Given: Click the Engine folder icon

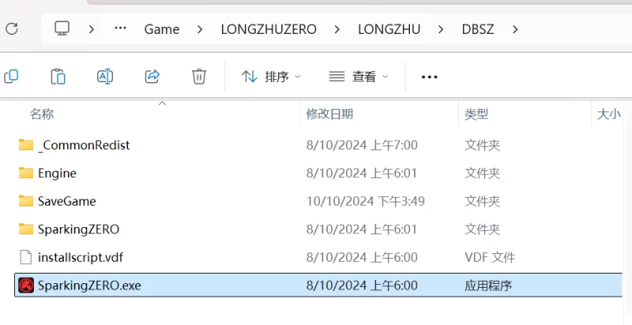Looking at the screenshot, I should click(x=26, y=173).
